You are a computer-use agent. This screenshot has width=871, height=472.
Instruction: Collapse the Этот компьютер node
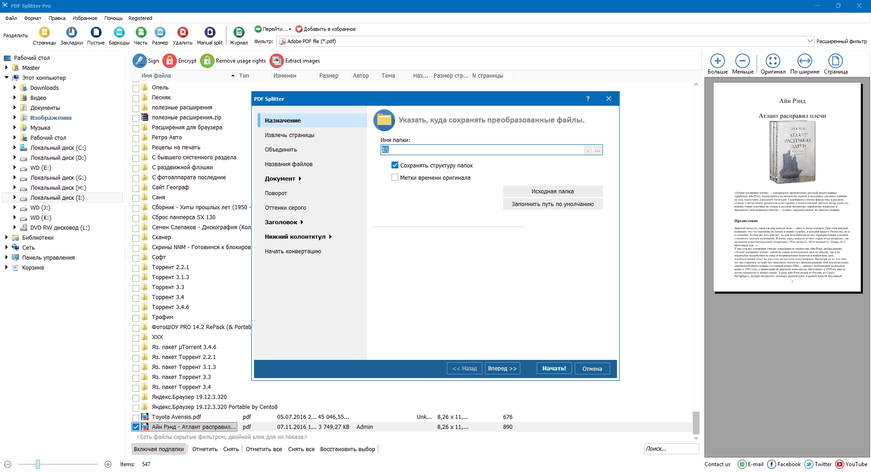click(7, 78)
